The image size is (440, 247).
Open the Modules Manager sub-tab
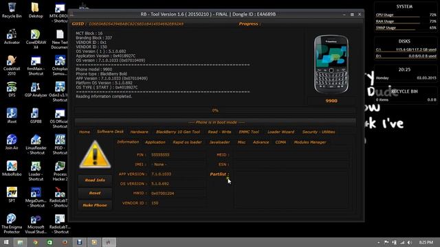click(310, 142)
